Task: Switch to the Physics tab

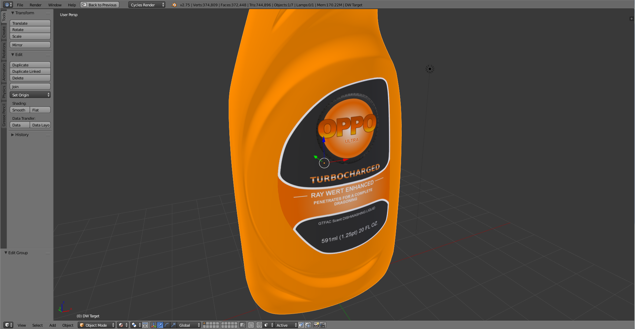Action: (4, 92)
